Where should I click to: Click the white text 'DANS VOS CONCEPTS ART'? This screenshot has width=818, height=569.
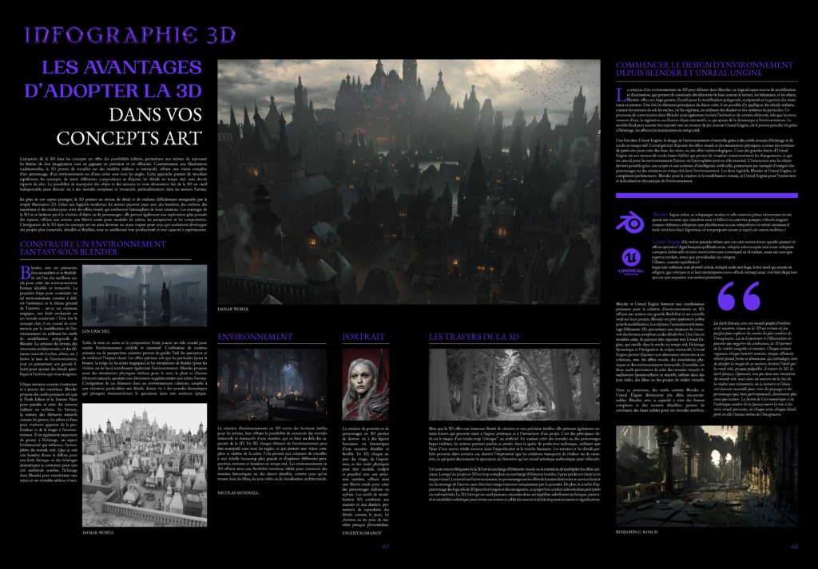pos(129,126)
